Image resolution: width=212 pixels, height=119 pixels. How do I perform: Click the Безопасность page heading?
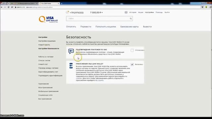click(79, 37)
